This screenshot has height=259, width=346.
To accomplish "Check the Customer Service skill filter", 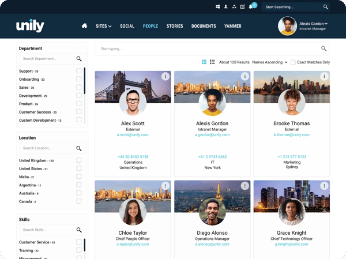I will pos(79,242).
